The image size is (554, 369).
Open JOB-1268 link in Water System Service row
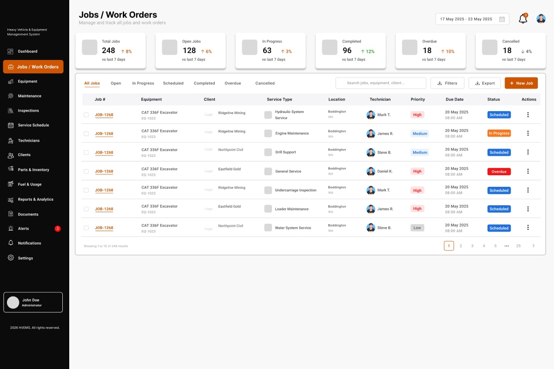(104, 228)
